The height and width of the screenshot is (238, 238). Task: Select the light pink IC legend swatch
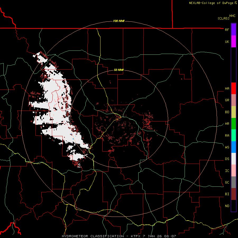(x=234, y=171)
